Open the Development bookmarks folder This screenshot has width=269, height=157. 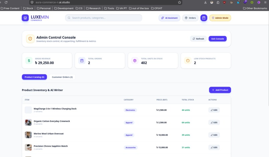(64, 8)
